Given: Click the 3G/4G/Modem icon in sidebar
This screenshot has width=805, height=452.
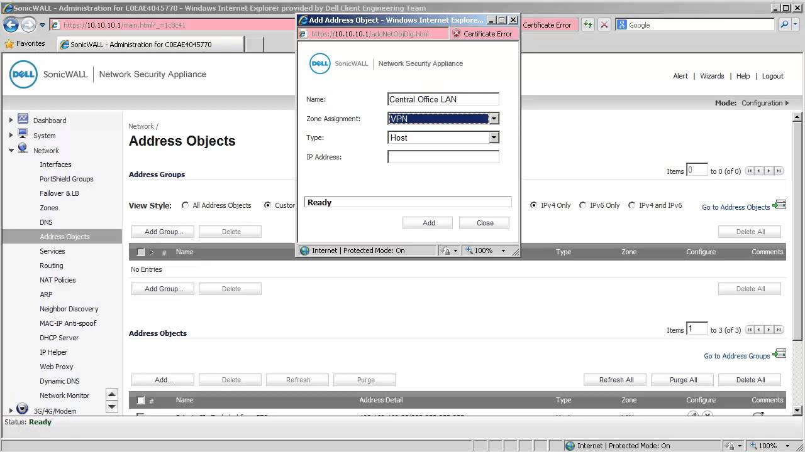Looking at the screenshot, I should (23, 409).
